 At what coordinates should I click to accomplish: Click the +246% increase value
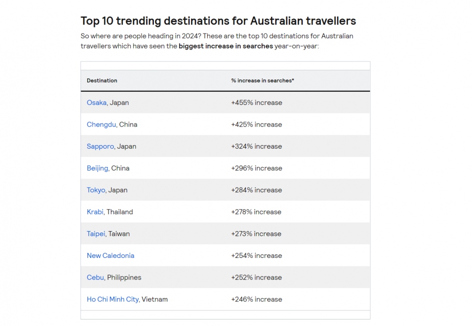[x=256, y=299]
